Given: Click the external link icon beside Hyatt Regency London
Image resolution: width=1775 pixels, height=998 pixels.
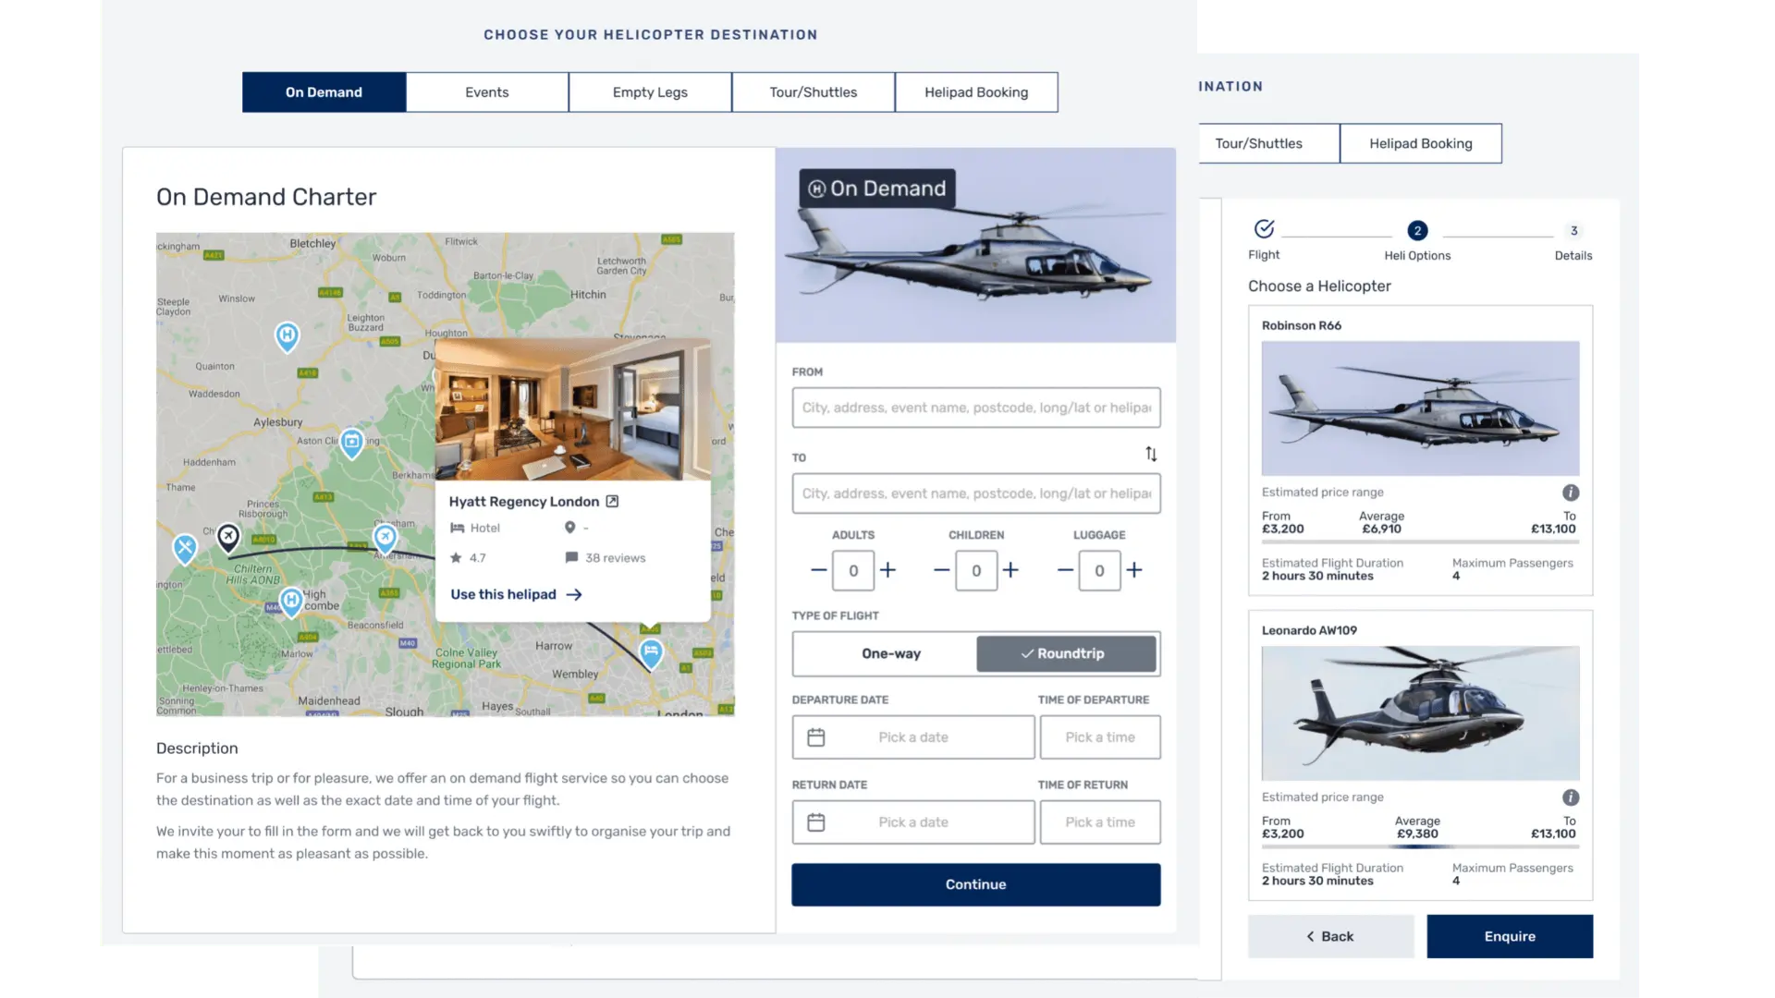Looking at the screenshot, I should (612, 501).
